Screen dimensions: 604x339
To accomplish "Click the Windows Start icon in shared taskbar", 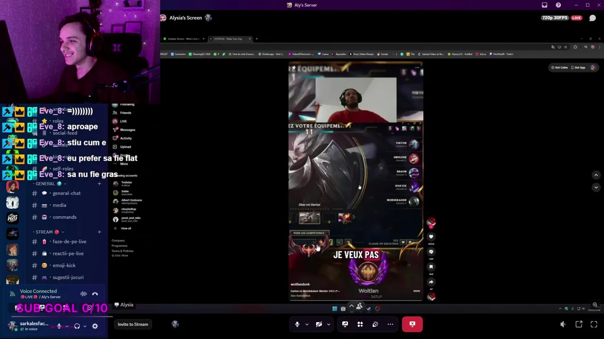I will pos(335,309).
